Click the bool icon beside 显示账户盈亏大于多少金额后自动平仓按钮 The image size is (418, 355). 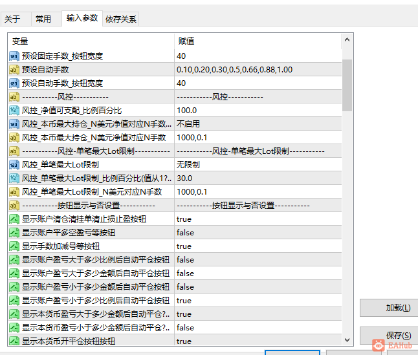pos(14,274)
